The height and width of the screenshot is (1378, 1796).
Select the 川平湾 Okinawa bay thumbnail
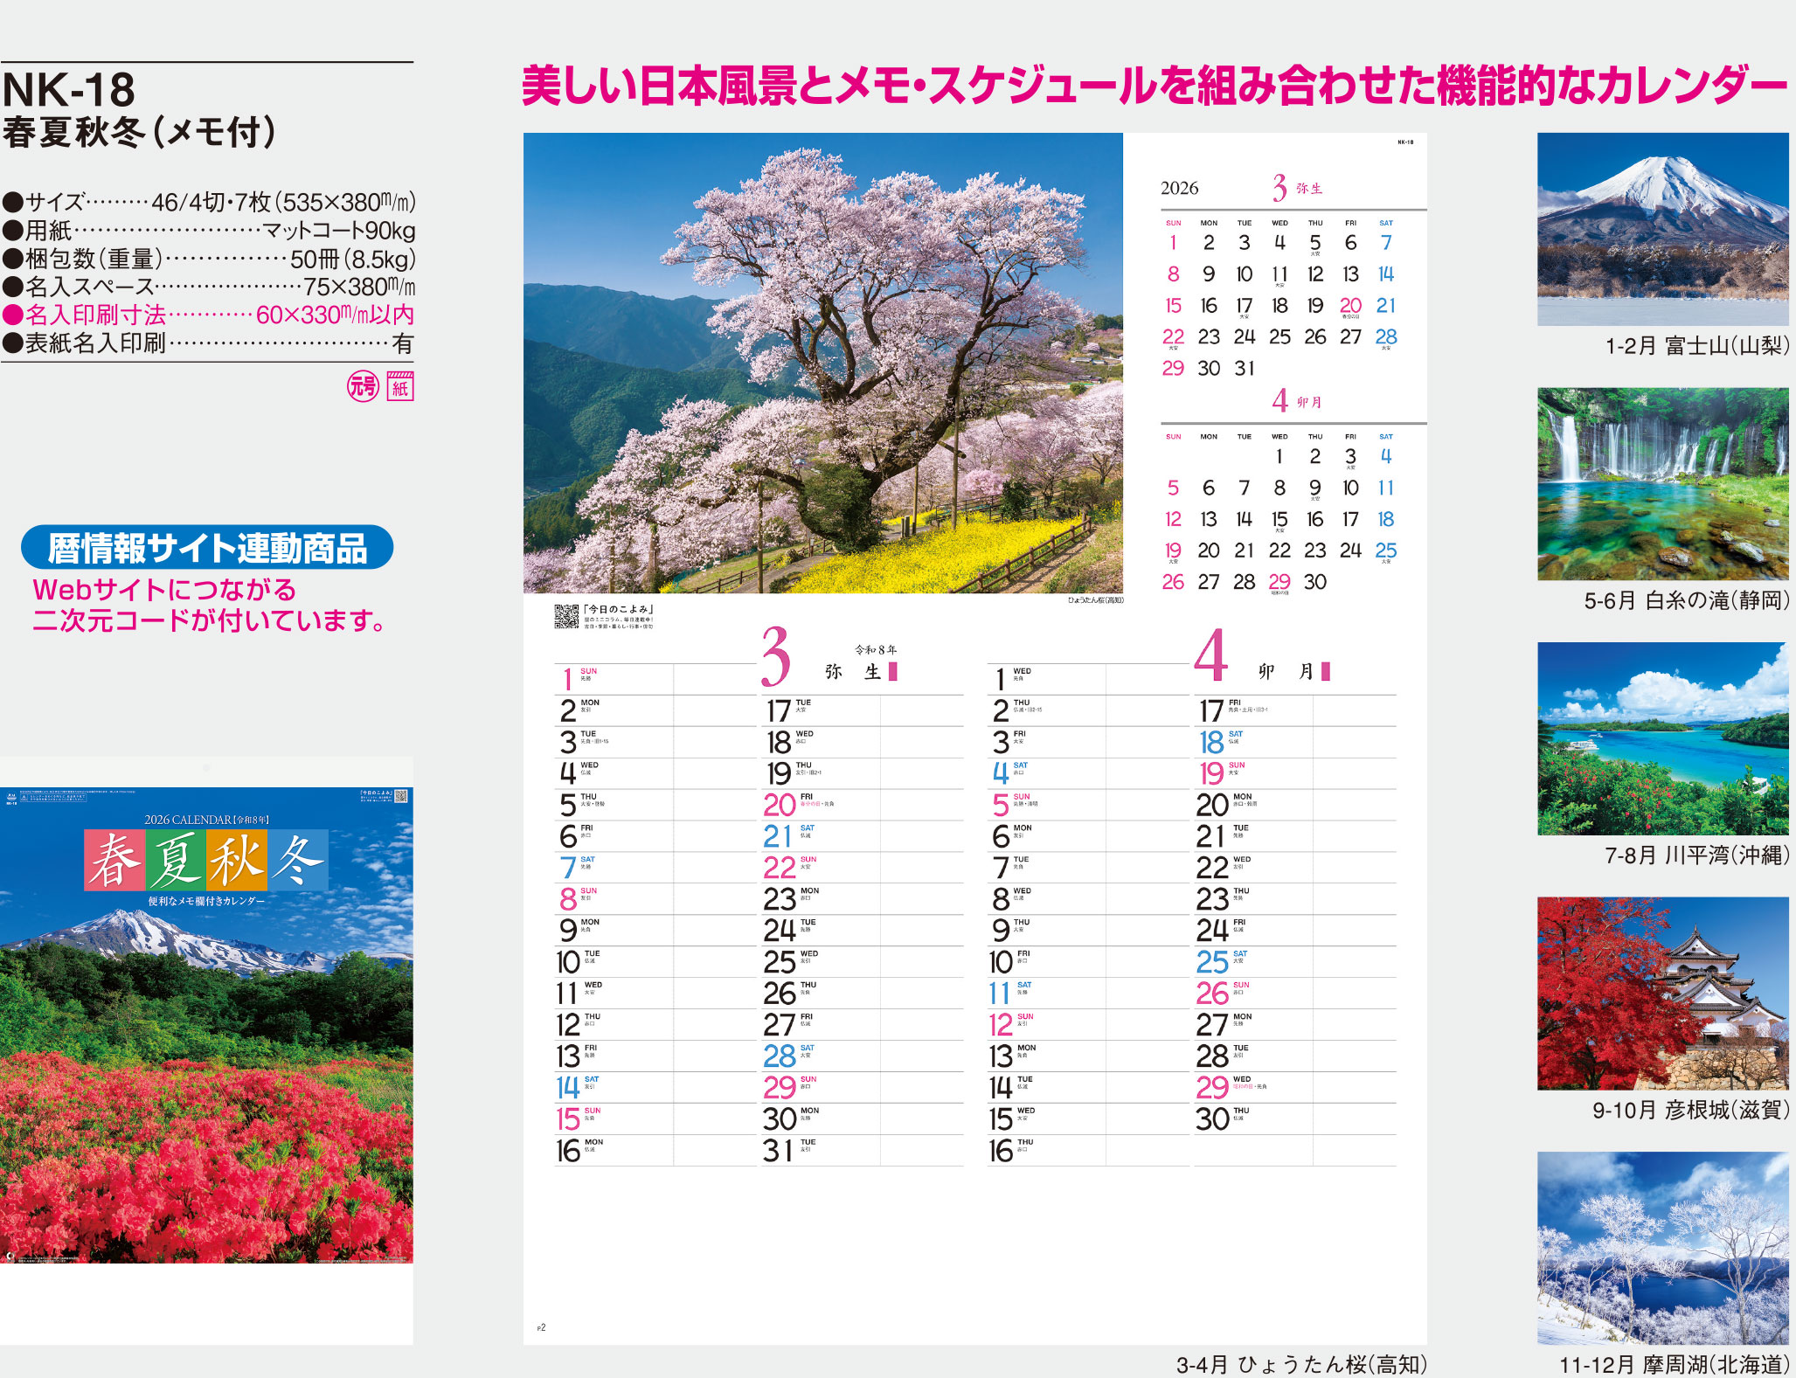pyautogui.click(x=1663, y=738)
